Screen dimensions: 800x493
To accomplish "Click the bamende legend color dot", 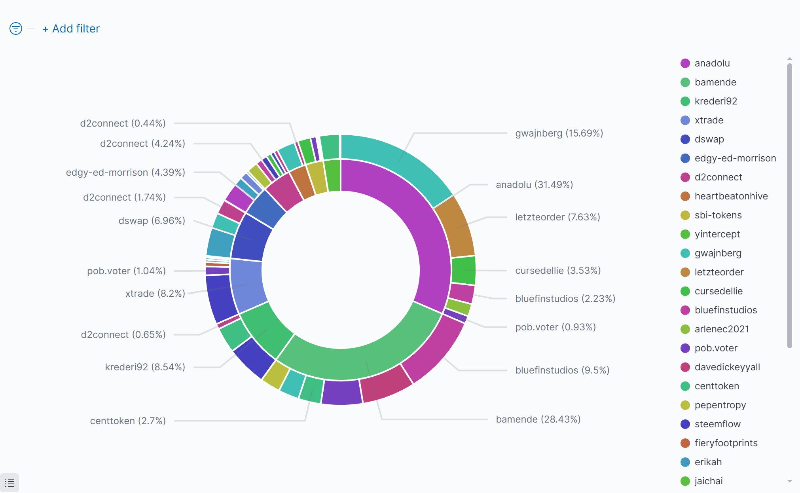I will [x=685, y=82].
